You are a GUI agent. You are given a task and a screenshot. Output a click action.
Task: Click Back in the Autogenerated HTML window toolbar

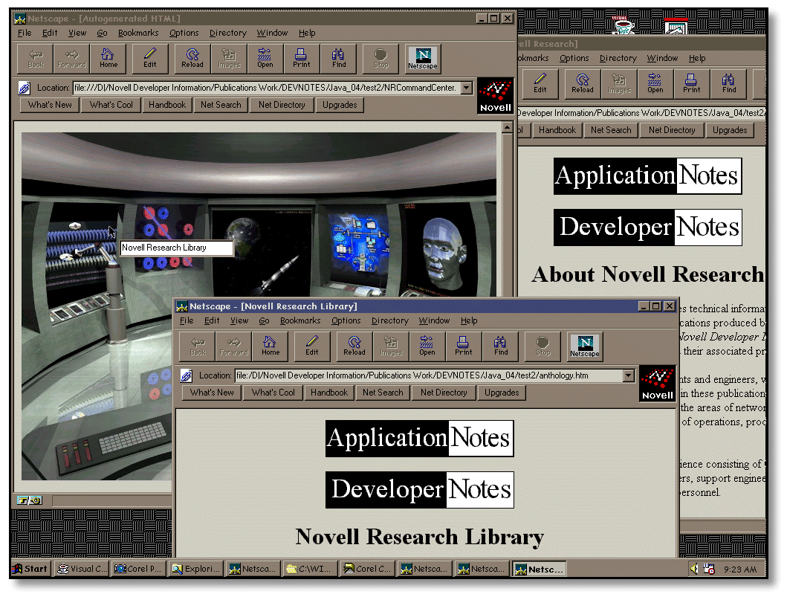coord(36,59)
